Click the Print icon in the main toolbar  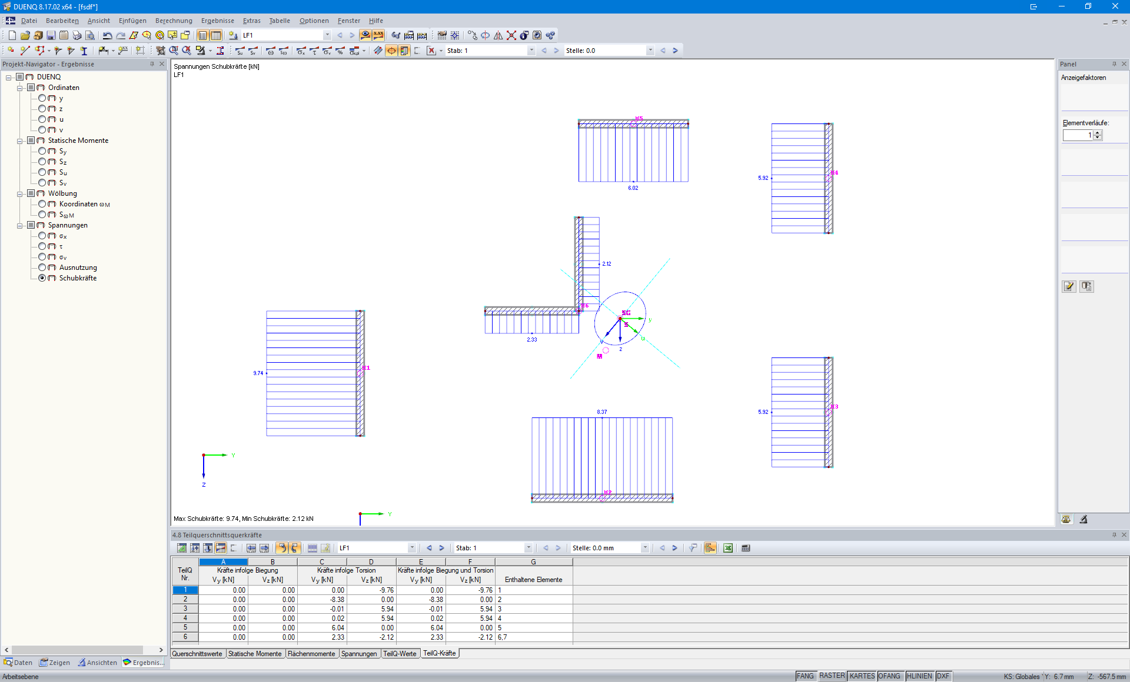(x=77, y=35)
